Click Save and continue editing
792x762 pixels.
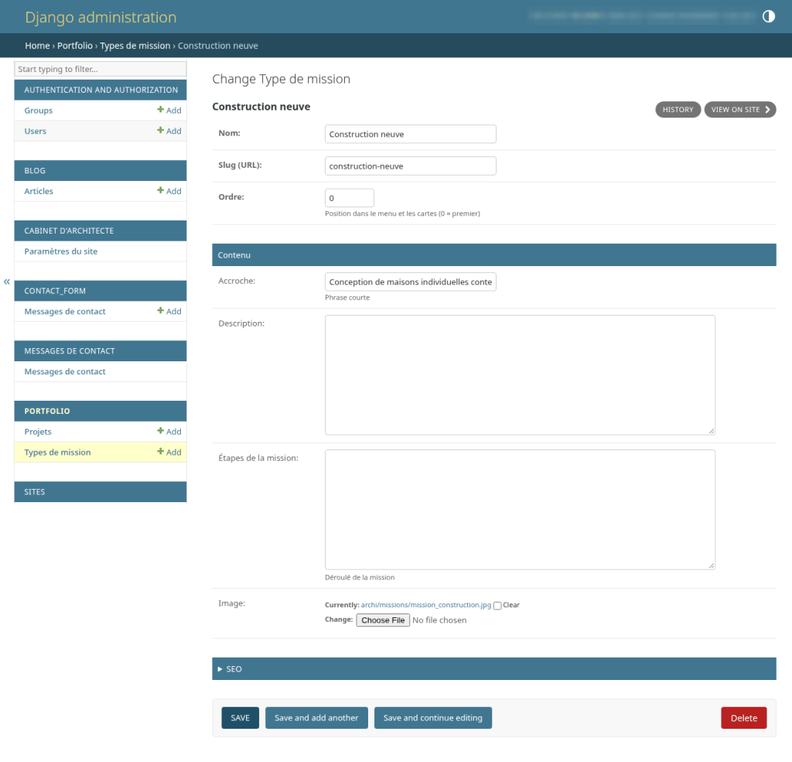[x=433, y=718]
